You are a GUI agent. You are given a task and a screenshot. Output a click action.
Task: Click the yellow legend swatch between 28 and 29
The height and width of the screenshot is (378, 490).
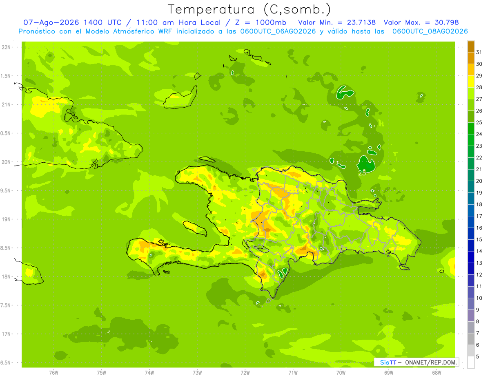click(x=471, y=82)
